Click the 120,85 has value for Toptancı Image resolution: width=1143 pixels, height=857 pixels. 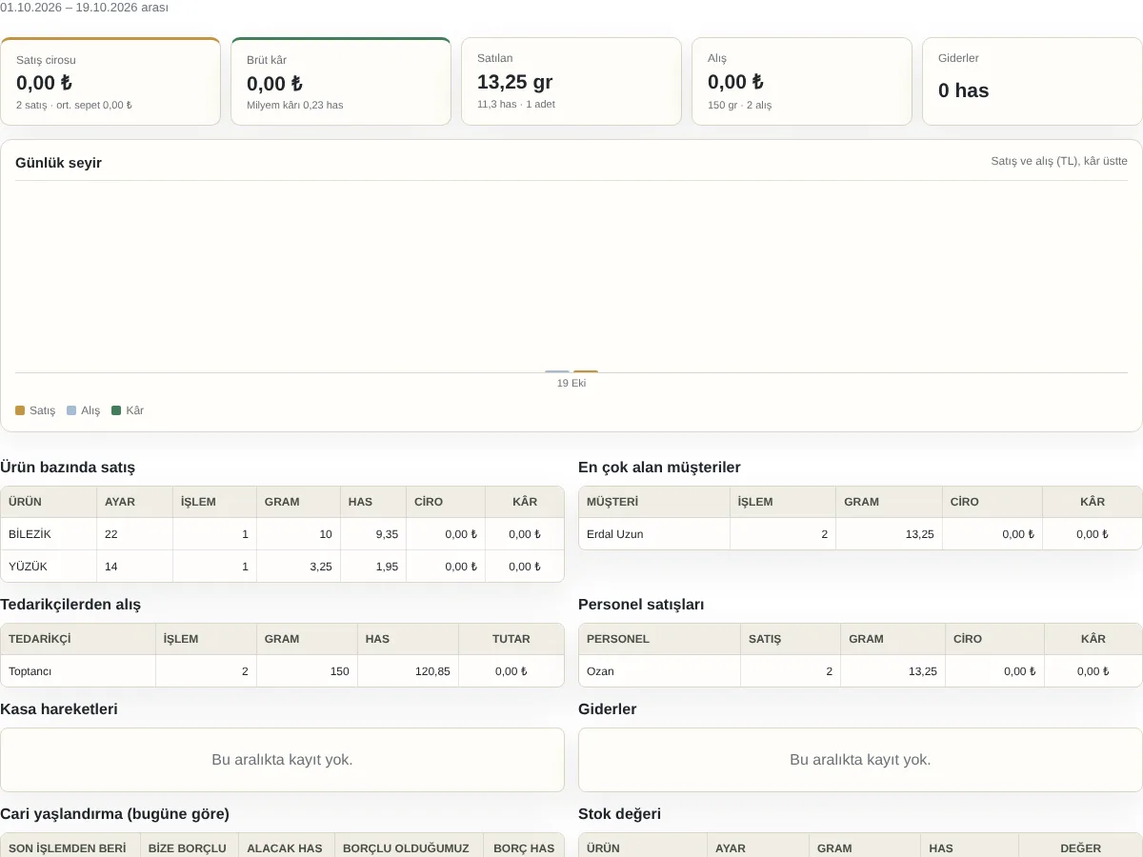433,671
